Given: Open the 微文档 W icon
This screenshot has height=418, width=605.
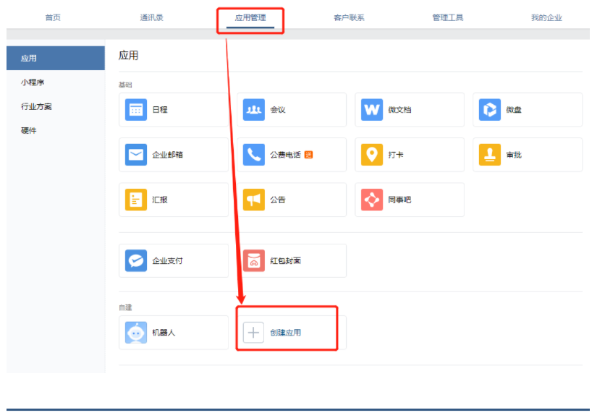Looking at the screenshot, I should 372,110.
